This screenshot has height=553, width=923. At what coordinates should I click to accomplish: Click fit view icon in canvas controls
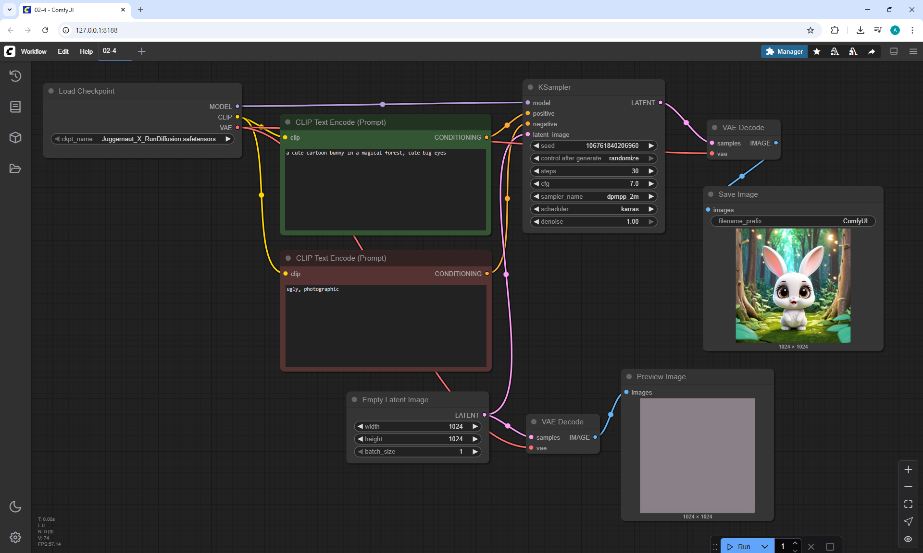[908, 504]
